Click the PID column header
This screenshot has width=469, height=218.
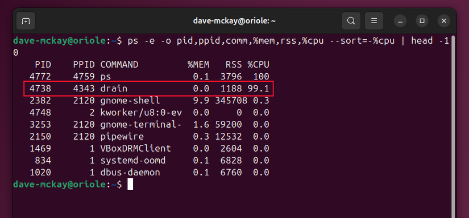tap(43, 65)
